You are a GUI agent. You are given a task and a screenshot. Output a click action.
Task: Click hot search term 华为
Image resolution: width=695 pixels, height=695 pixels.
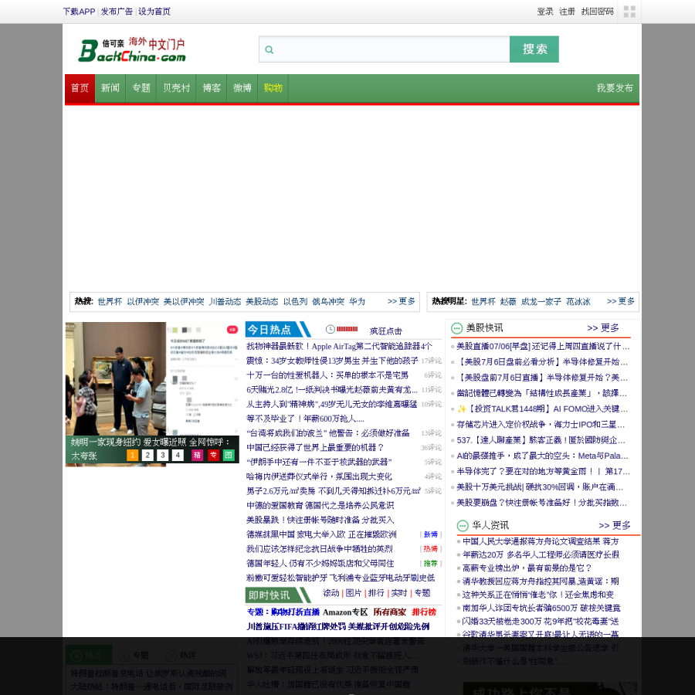point(357,302)
